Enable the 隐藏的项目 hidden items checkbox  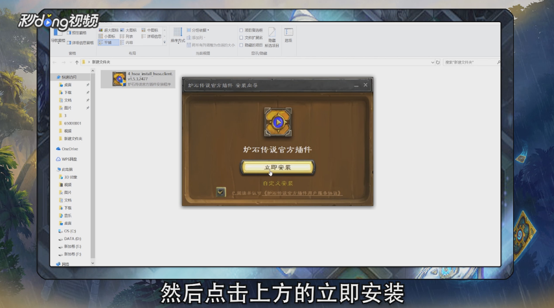click(251, 45)
